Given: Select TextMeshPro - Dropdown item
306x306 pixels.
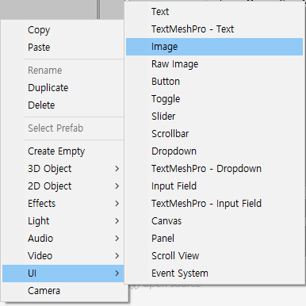Looking at the screenshot, I should (x=214, y=169).
